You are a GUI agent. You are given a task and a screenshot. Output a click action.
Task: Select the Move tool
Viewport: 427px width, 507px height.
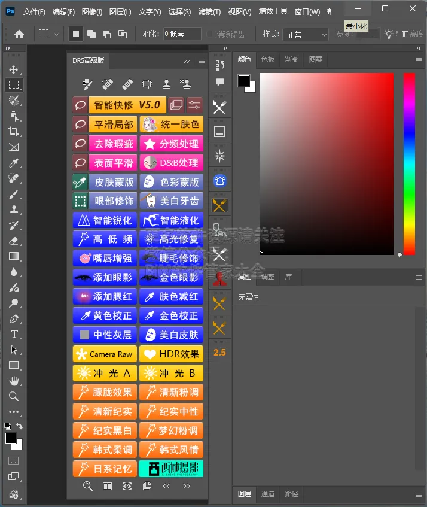[x=14, y=70]
